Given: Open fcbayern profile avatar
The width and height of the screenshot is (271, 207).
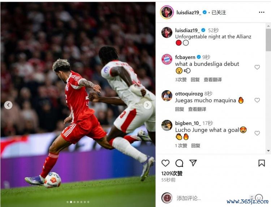Looking at the screenshot, I should click(x=167, y=59).
